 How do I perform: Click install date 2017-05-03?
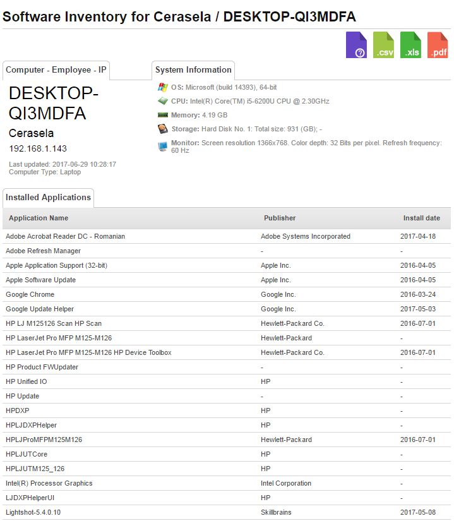(x=418, y=309)
